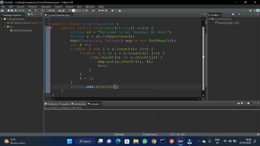Open Google Chrome from the taskbar
260x146 pixels.
(154, 141)
